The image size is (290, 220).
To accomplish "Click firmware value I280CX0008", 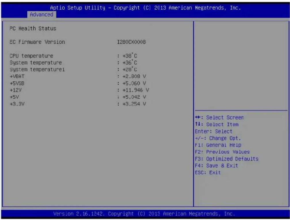I will (x=131, y=42).
